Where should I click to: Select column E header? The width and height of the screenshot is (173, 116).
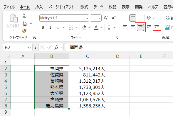(x=141, y=56)
